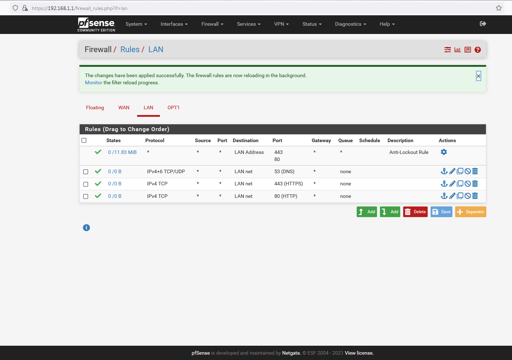Open related settings sliders icon
Image resolution: width=512 pixels, height=360 pixels.
[x=448, y=50]
